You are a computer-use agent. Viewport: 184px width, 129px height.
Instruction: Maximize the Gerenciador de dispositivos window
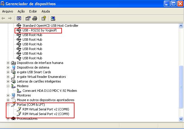point(173,4)
